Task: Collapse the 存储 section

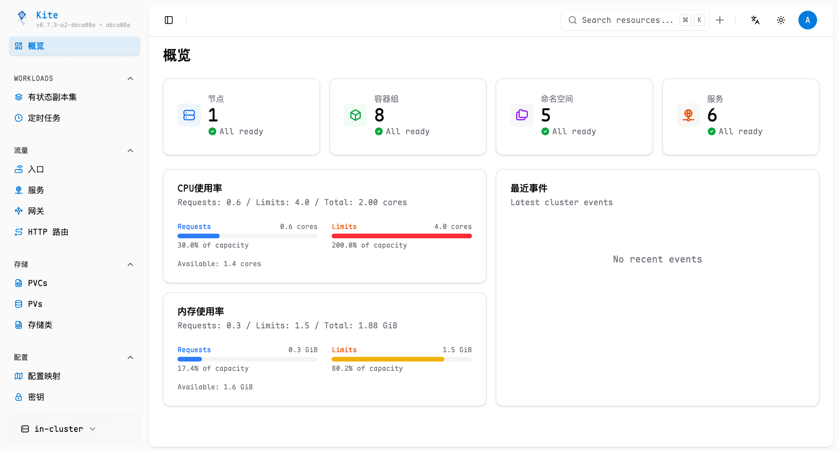Action: click(x=130, y=264)
